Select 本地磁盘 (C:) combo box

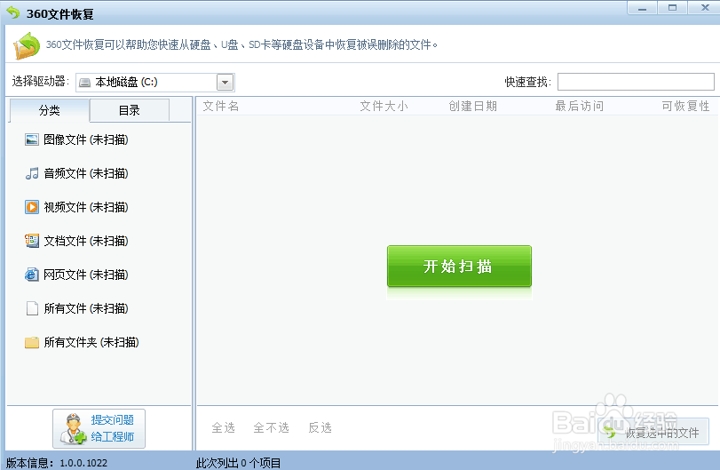155,83
